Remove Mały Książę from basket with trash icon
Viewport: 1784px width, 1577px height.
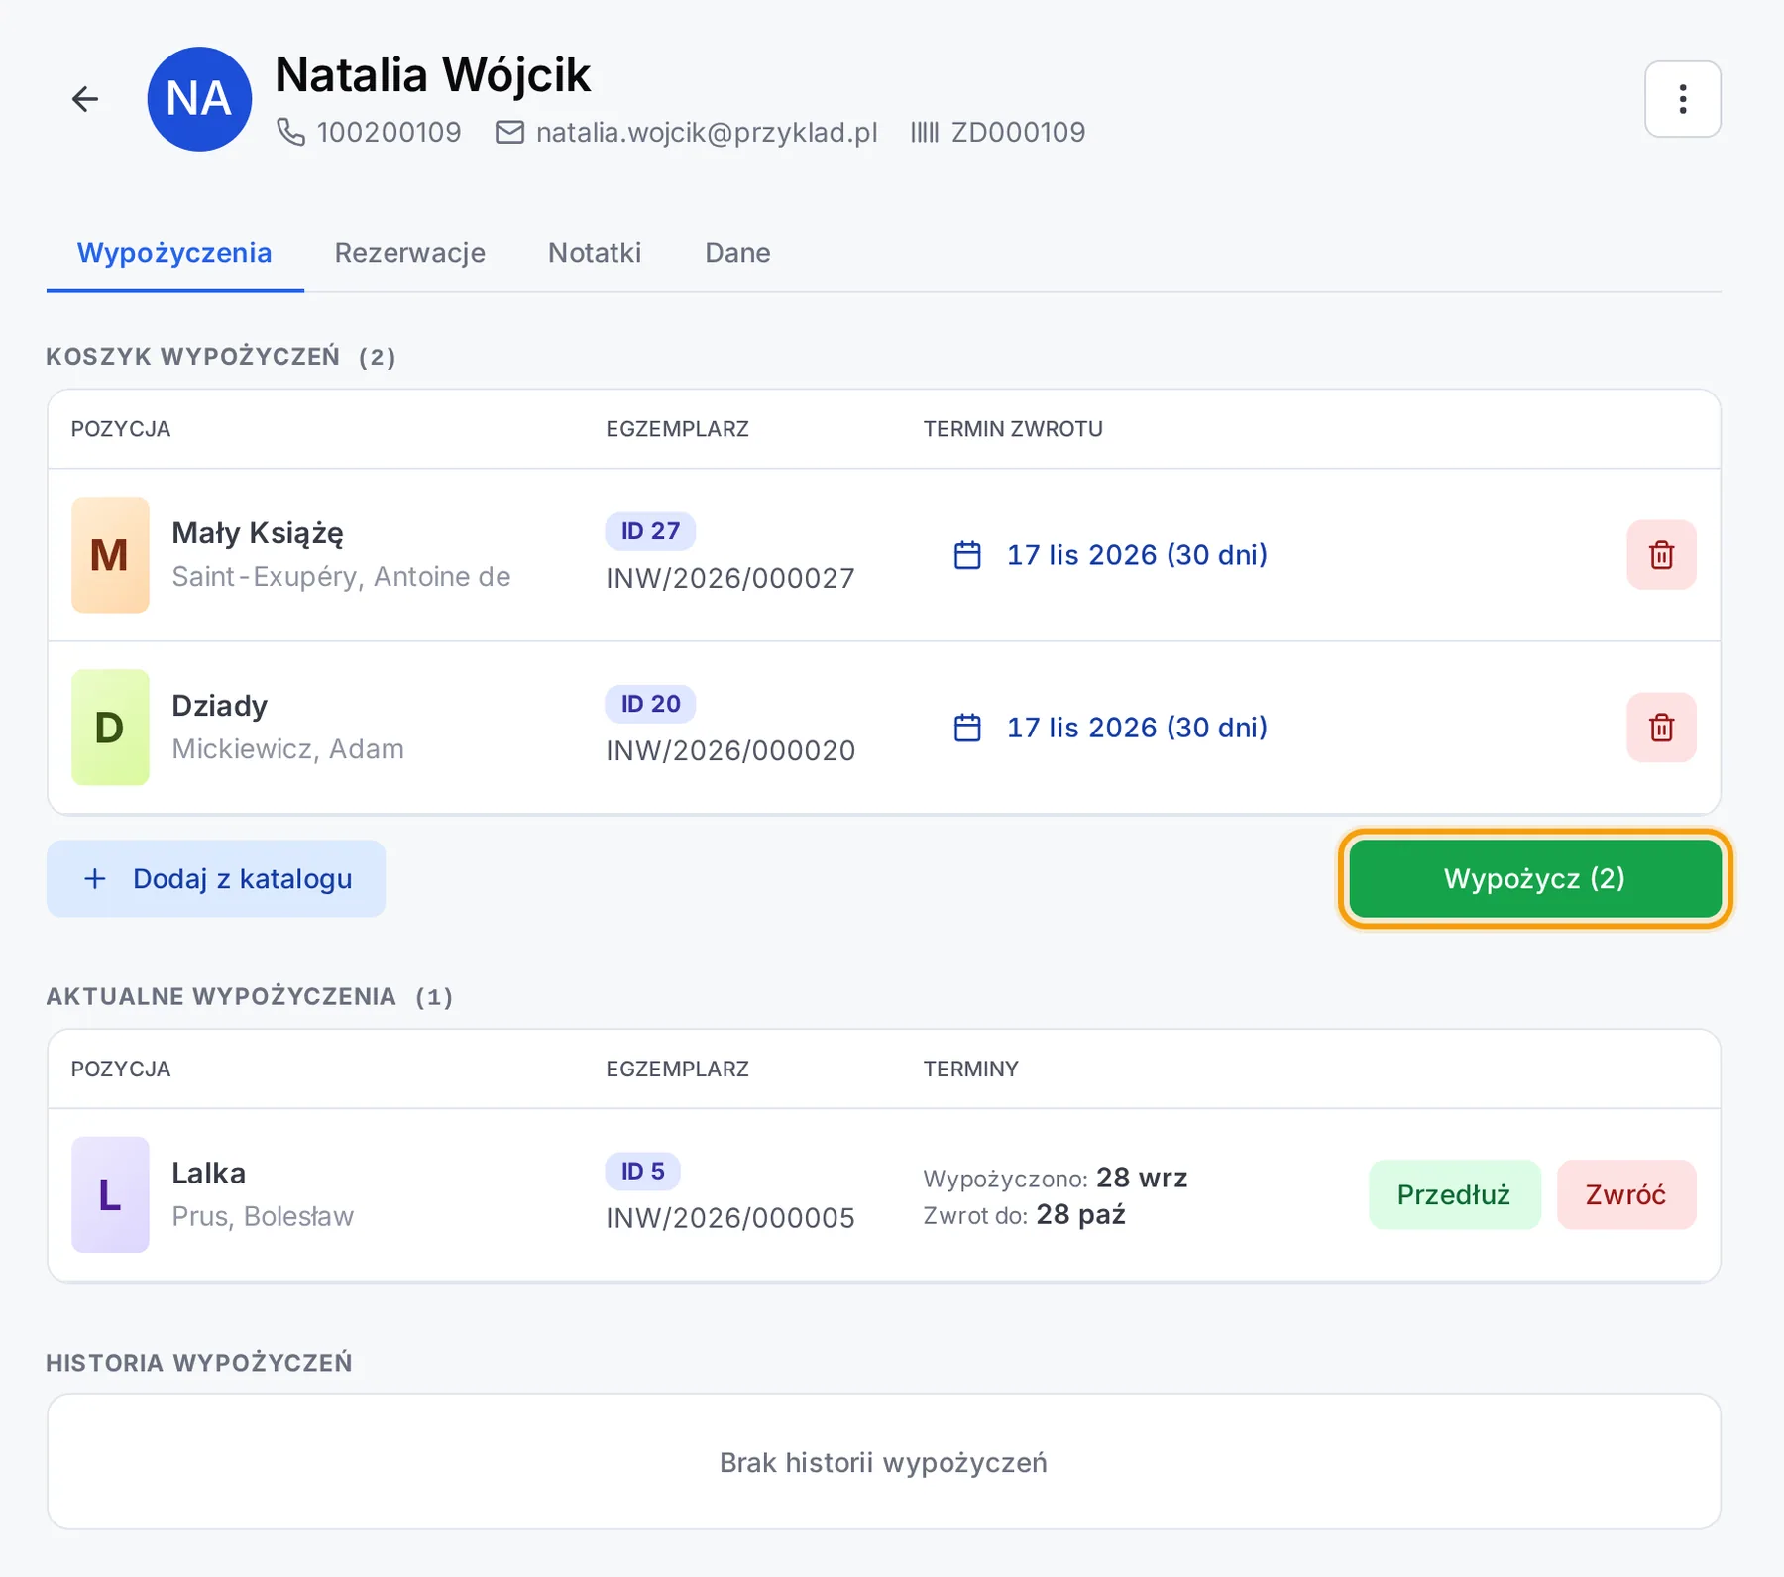pyautogui.click(x=1661, y=555)
